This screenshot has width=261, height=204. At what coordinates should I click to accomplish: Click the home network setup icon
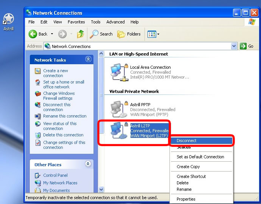pyautogui.click(x=38, y=82)
